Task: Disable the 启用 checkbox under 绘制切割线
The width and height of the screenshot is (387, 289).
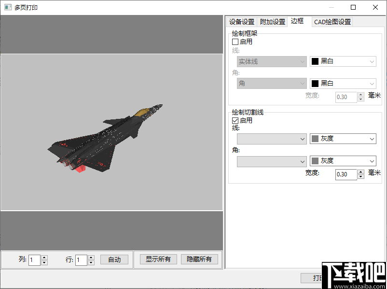Action: click(235, 120)
